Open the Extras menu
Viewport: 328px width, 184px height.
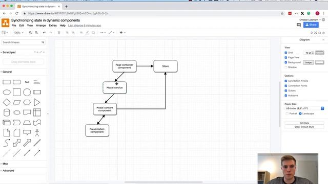(x=53, y=26)
